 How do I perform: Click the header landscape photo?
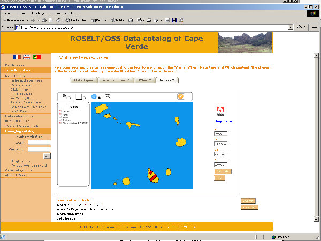pyautogui.click(x=245, y=42)
